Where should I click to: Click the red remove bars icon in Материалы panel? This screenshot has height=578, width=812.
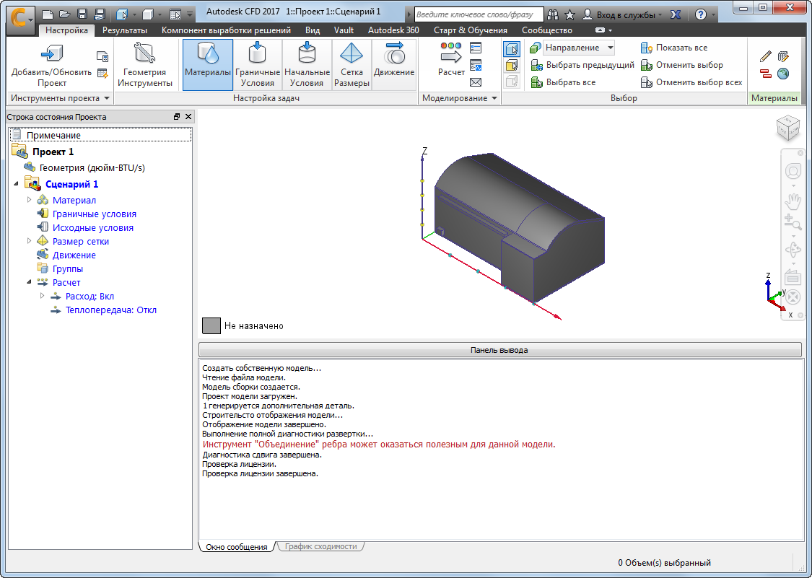click(x=766, y=74)
